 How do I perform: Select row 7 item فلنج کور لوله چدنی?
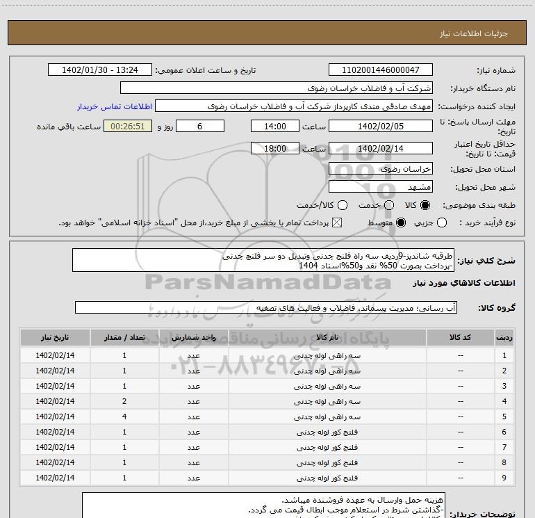click(x=327, y=447)
